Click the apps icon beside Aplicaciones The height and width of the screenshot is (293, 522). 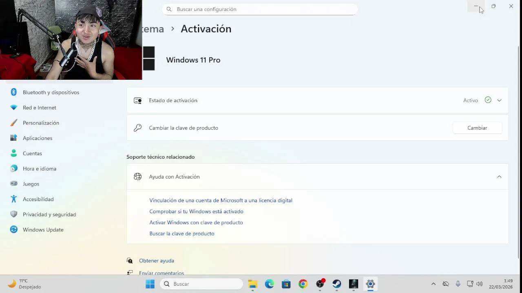(14, 138)
